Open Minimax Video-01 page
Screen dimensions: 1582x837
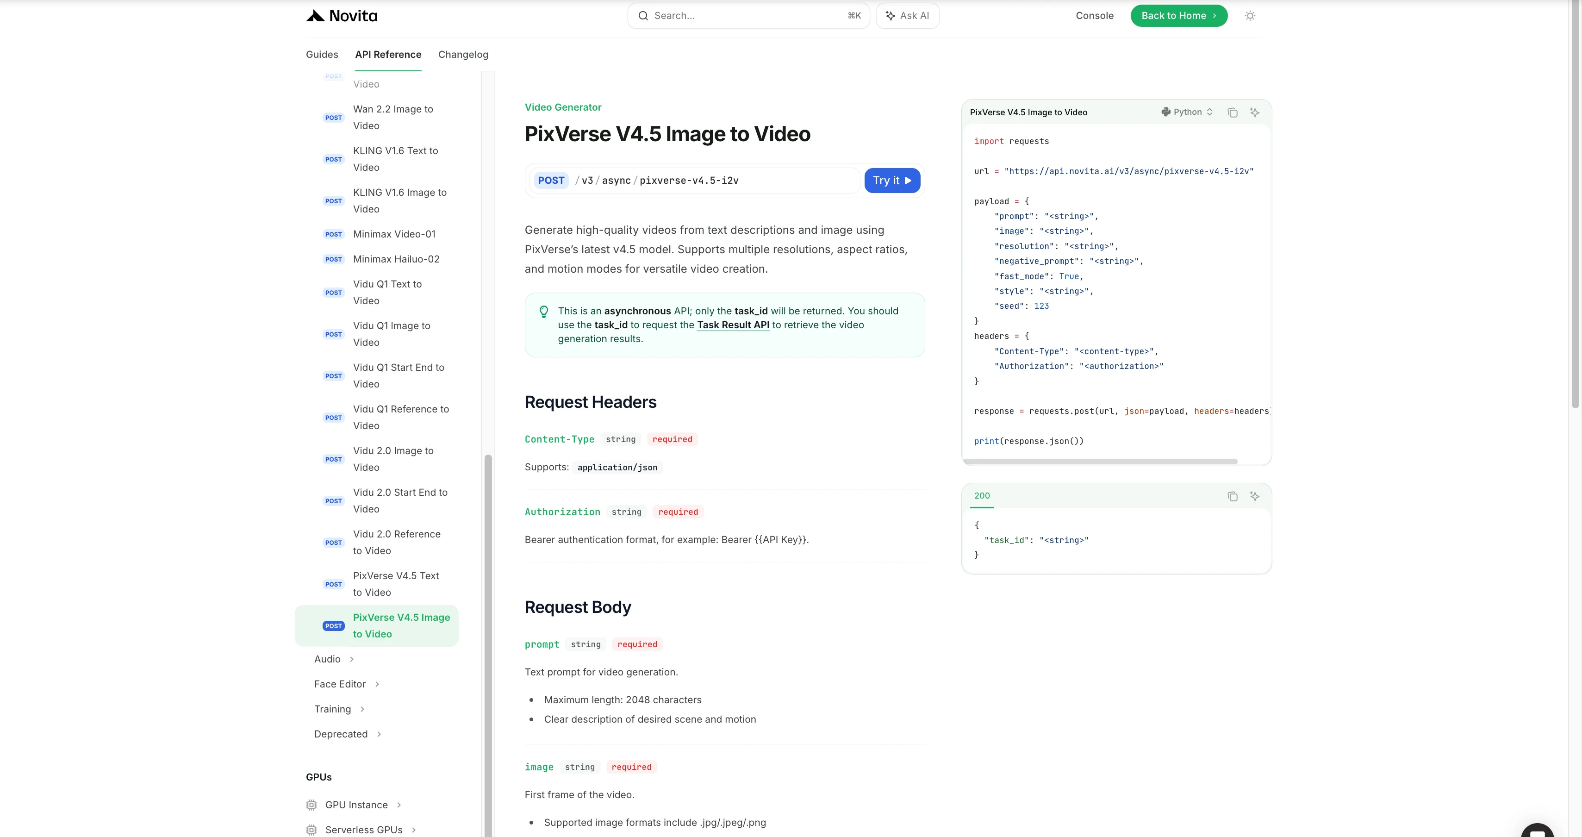394,235
